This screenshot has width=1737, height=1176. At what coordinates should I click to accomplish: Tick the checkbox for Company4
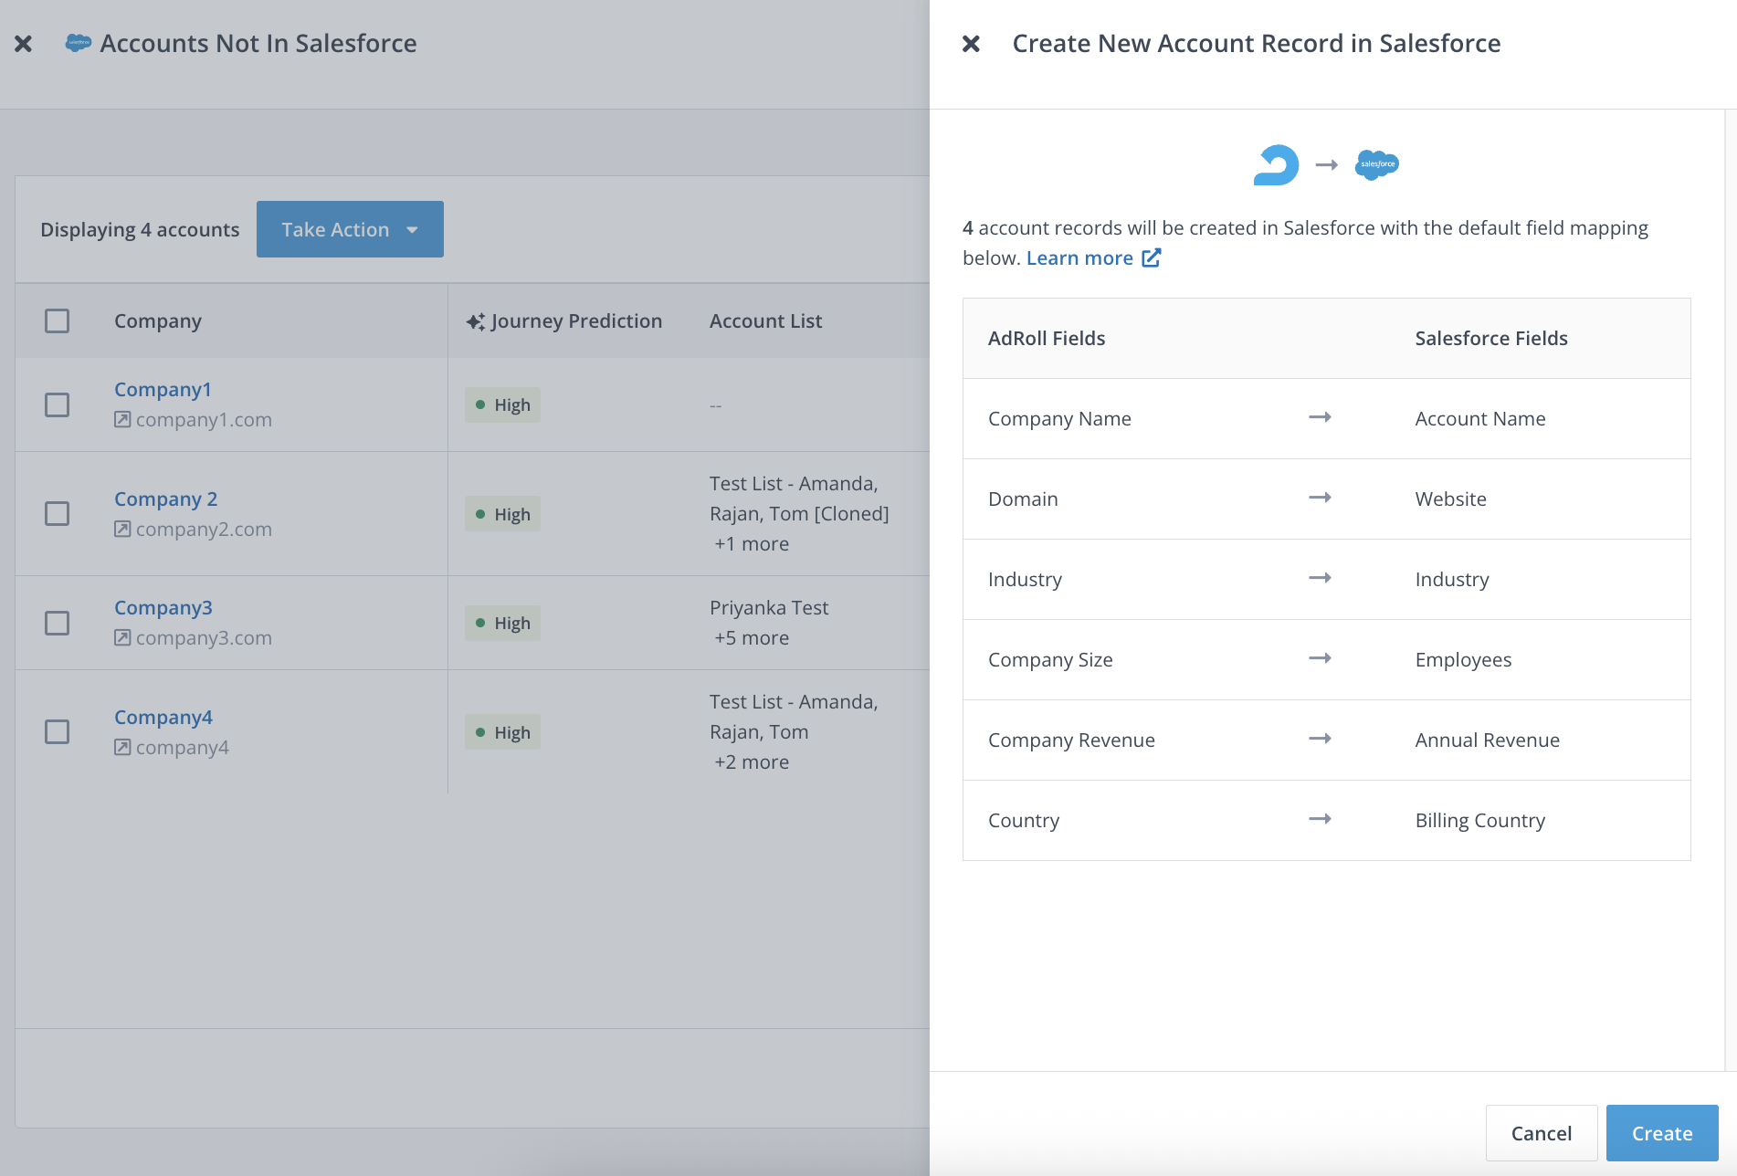pos(58,732)
